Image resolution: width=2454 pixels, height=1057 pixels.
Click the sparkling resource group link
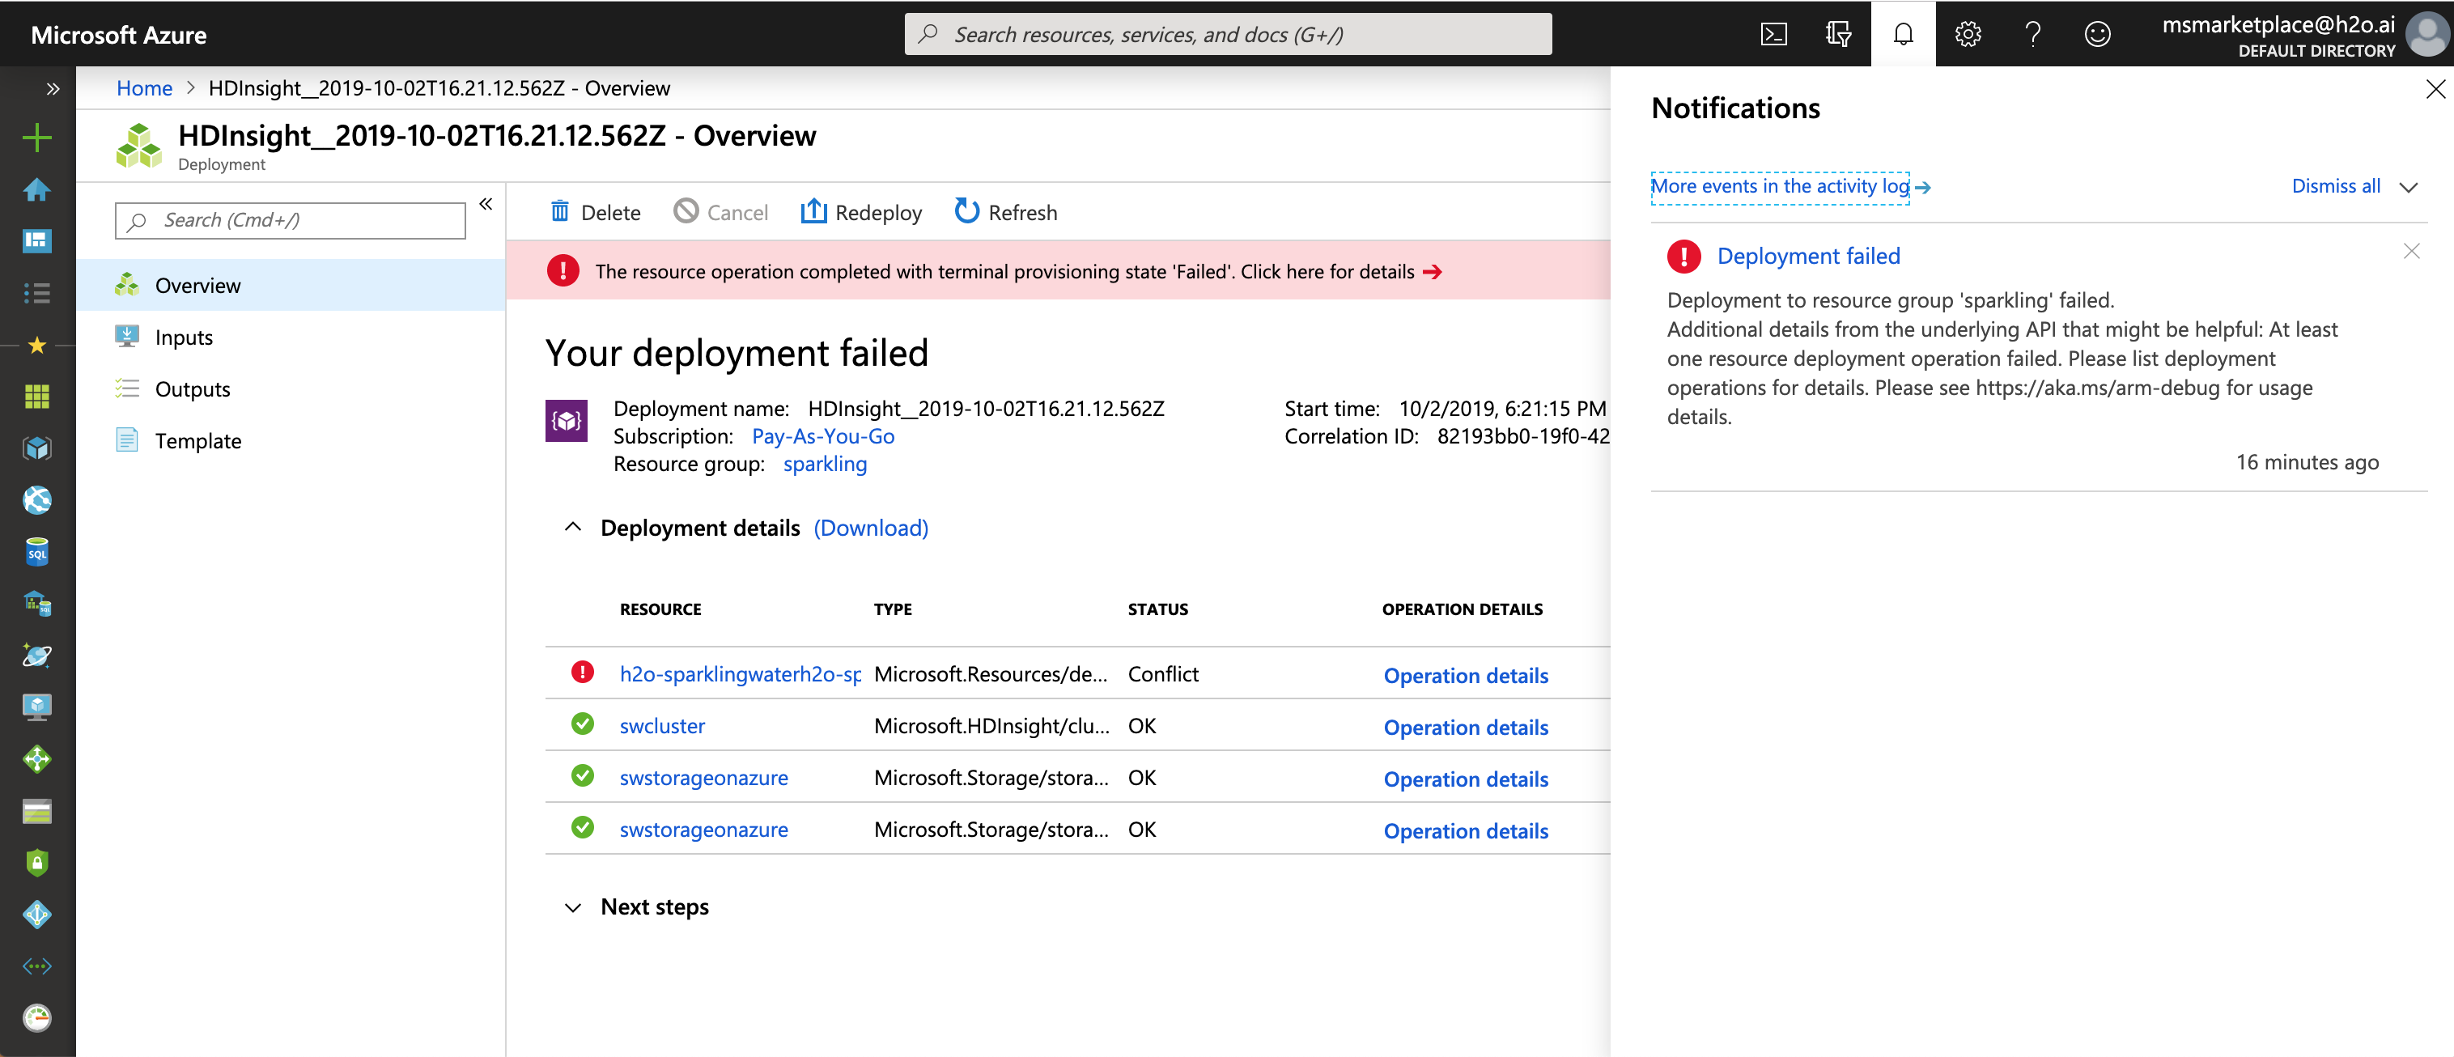tap(824, 464)
